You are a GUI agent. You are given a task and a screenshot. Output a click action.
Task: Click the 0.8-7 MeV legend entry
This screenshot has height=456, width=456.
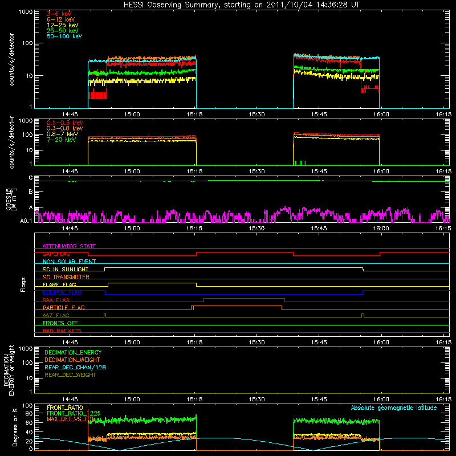pyautogui.click(x=62, y=134)
